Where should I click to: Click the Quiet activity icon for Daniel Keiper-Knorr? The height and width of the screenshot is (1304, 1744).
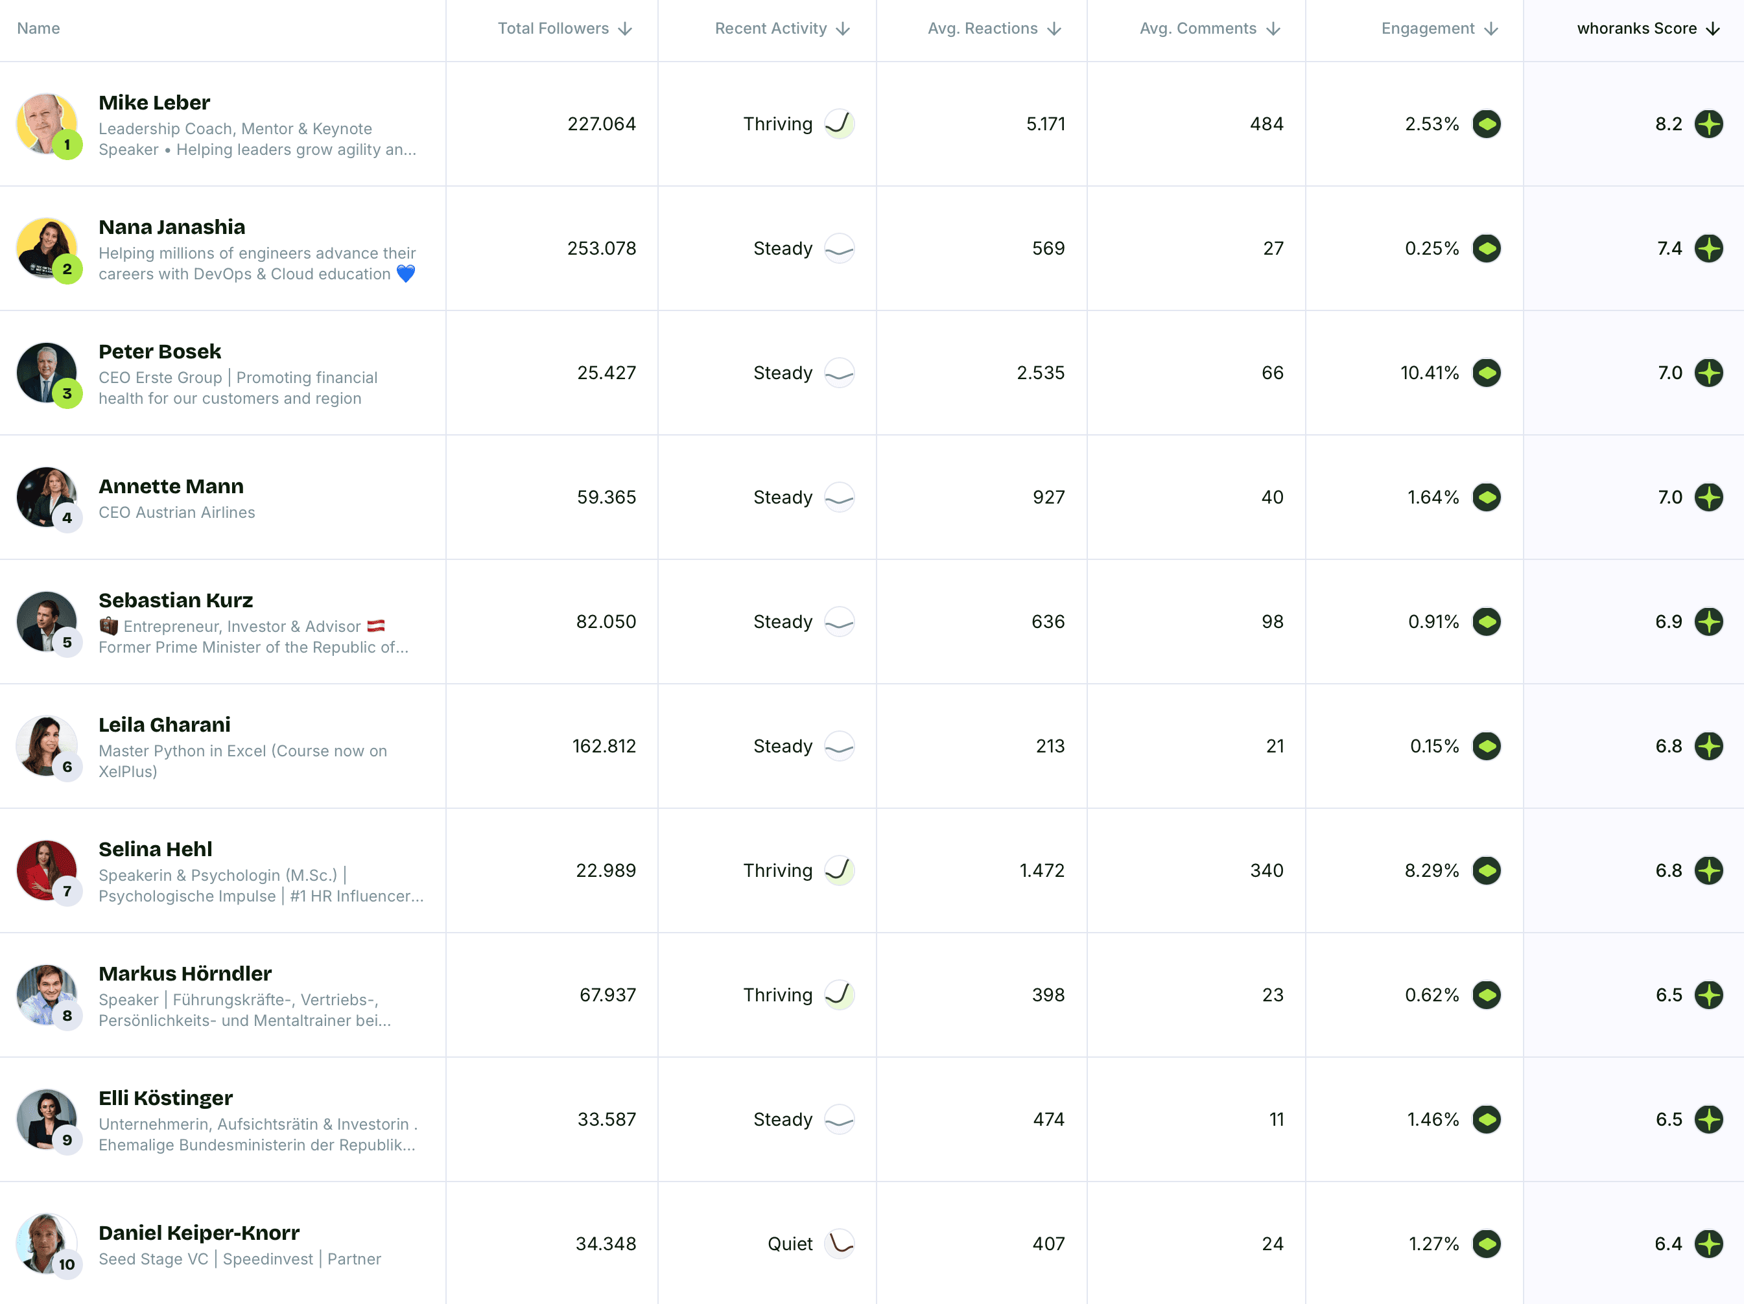pos(840,1243)
